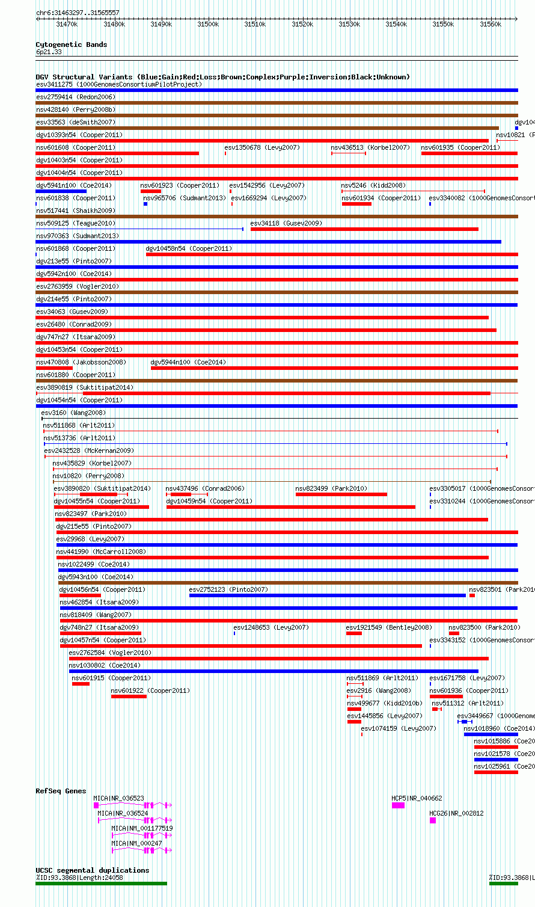Click the esv1074159 (Levy2007) label
This screenshot has width=535, height=907.
[x=399, y=729]
